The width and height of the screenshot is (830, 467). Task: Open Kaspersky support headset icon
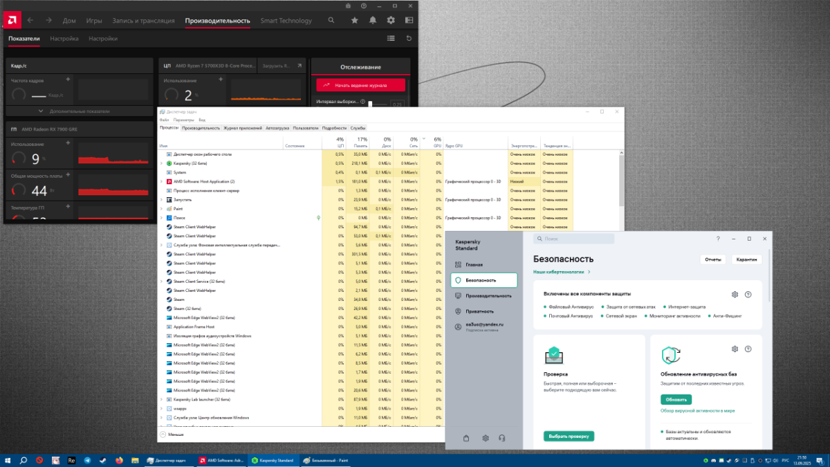pyautogui.click(x=501, y=438)
